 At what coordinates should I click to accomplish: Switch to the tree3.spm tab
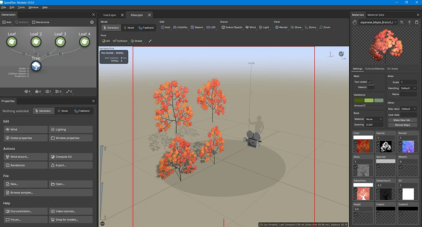click(x=109, y=15)
